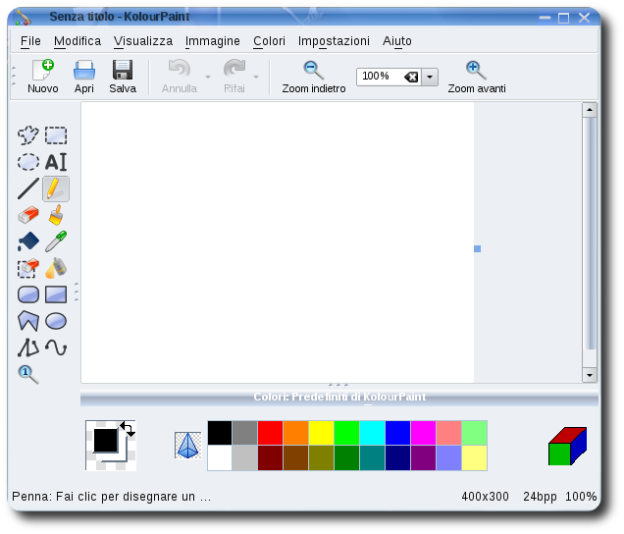
Task: Pick the dark red palette swatch
Action: (270, 458)
